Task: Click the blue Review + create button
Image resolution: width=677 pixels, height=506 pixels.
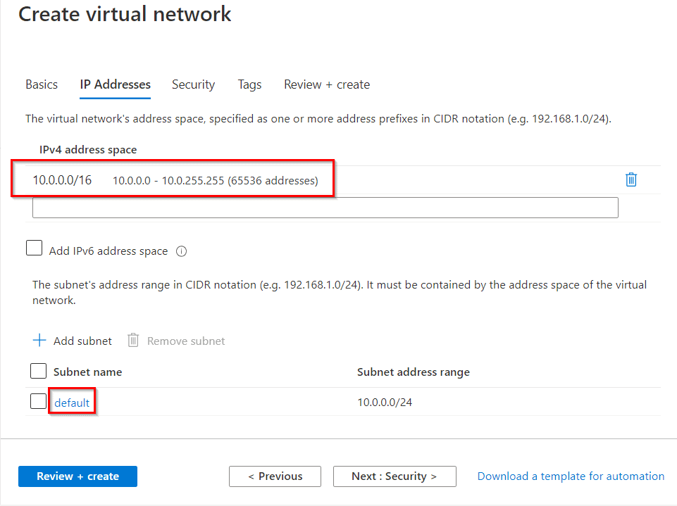Action: [77, 476]
